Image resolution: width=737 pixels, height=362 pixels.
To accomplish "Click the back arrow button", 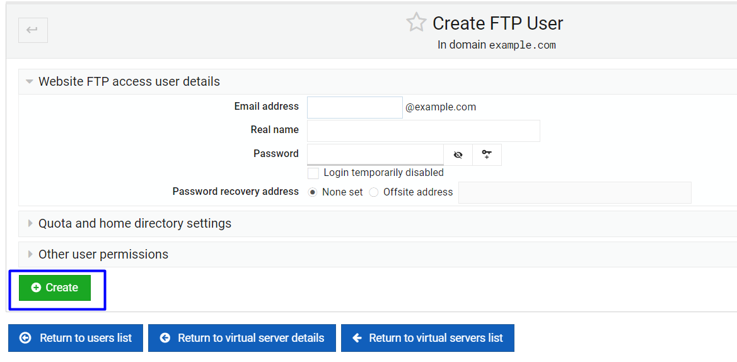I will 33,30.
